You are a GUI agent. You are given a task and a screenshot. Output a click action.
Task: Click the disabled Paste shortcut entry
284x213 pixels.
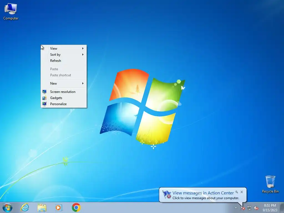pyautogui.click(x=64, y=75)
